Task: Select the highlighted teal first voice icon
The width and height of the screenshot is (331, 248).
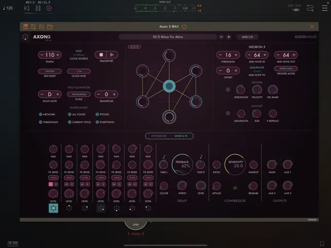Action: [54, 208]
